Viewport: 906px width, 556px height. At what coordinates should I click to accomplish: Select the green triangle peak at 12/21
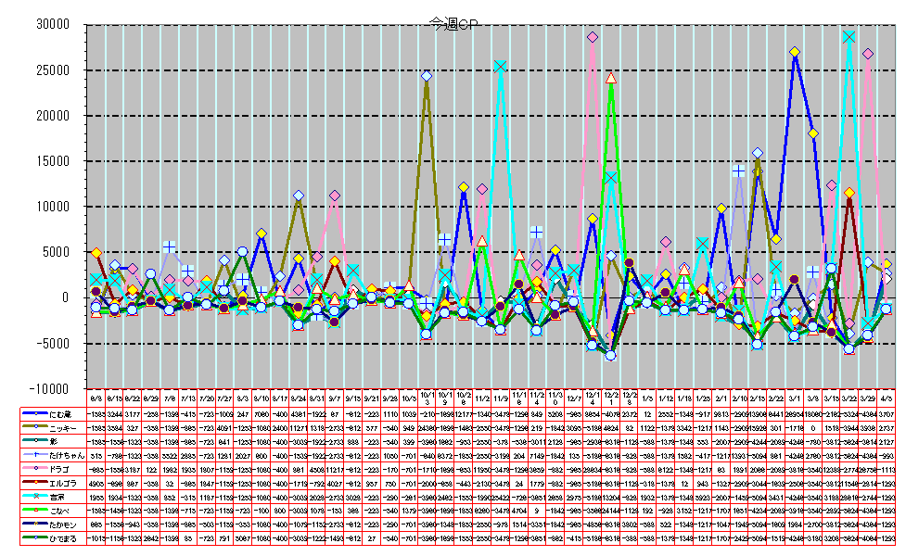pos(610,79)
